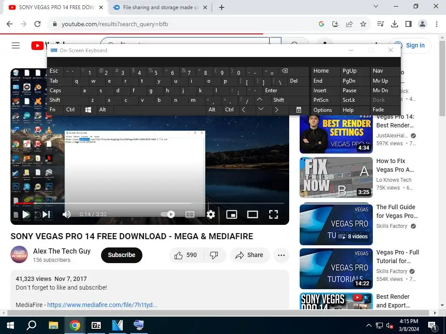
Task: Open Google icon in address bar
Action: coord(321,24)
